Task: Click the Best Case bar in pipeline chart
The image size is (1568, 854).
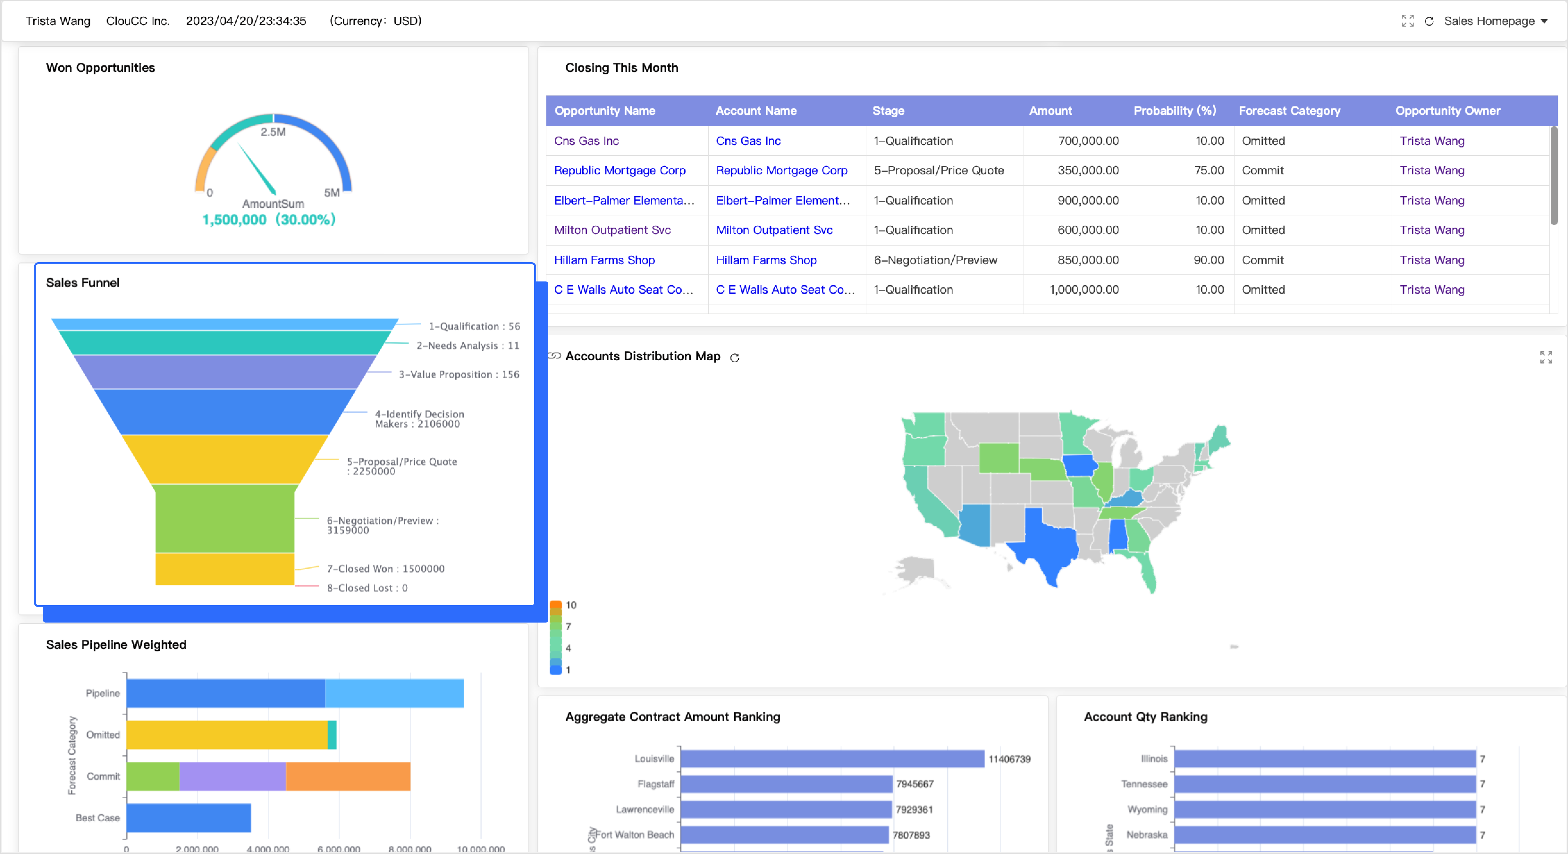Action: pos(189,817)
